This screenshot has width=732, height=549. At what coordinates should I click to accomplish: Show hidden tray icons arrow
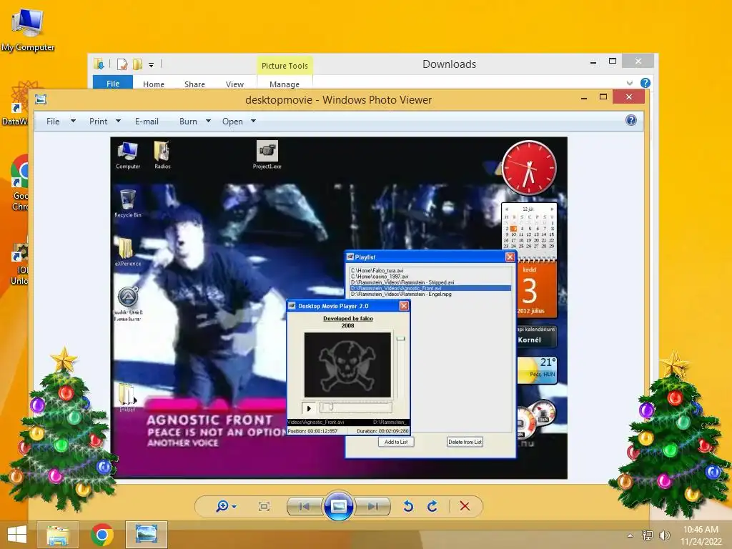click(630, 535)
